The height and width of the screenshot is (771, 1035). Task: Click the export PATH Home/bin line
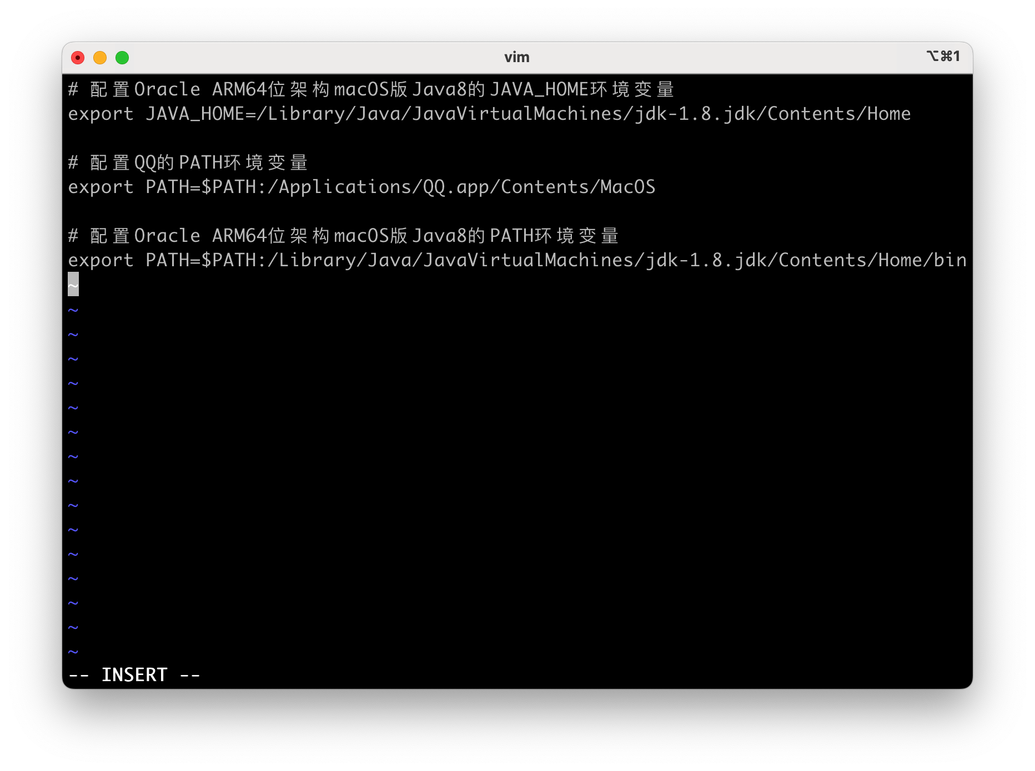point(517,260)
